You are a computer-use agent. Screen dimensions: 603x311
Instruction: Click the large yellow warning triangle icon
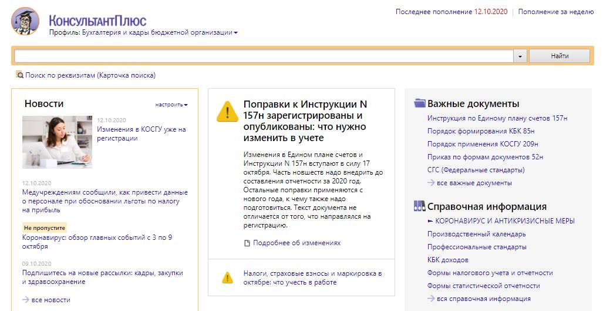click(x=227, y=112)
